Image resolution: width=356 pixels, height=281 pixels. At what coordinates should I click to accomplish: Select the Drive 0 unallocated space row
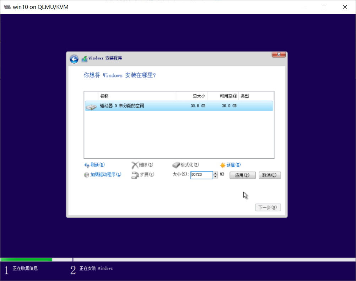(x=179, y=106)
